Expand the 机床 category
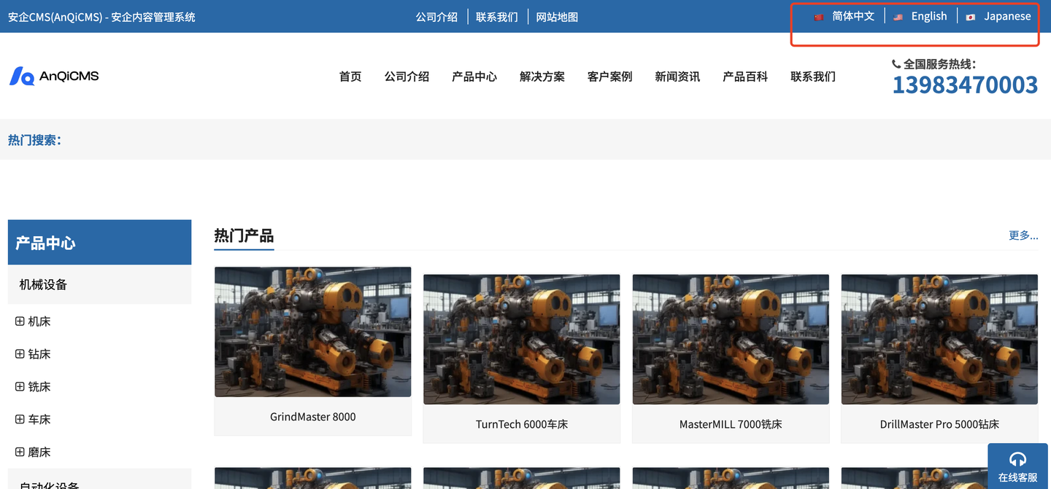The height and width of the screenshot is (489, 1051). tap(20, 321)
